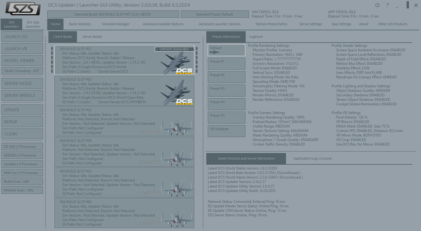This screenshot has width=421, height=231.
Task: Click the SERVER MODE button
Action: 22,83
